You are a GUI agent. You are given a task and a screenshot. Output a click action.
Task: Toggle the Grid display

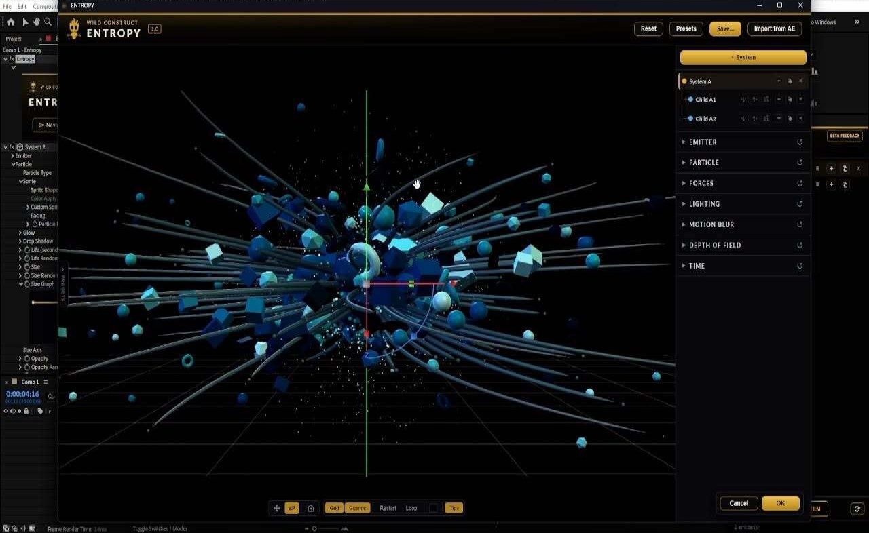[x=334, y=508]
